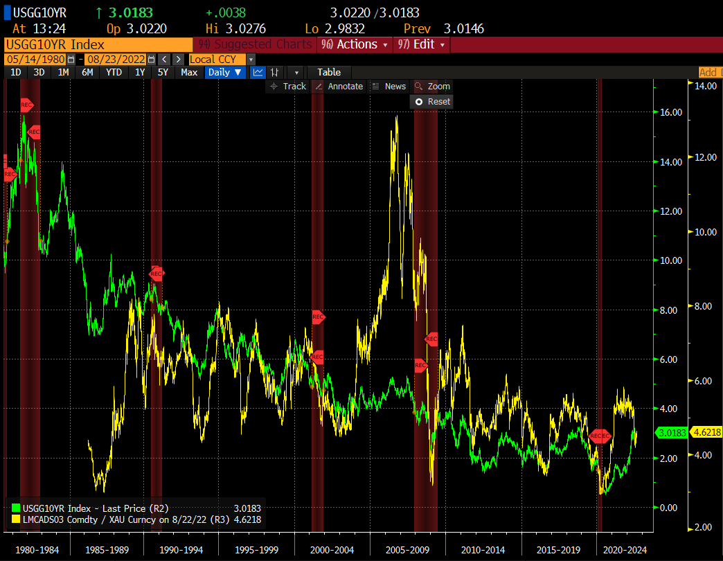Set the range to 5Y
723x561 pixels.
[x=163, y=72]
